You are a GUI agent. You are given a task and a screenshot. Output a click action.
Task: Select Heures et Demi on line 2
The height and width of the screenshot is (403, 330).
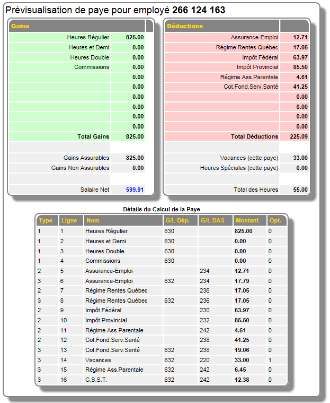(105, 241)
